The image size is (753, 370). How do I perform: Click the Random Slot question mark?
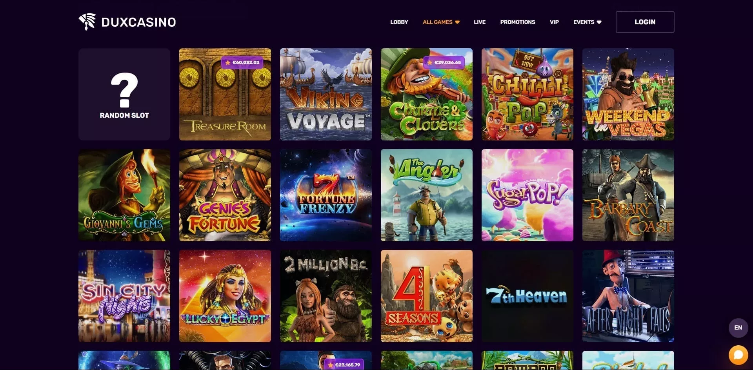click(124, 90)
